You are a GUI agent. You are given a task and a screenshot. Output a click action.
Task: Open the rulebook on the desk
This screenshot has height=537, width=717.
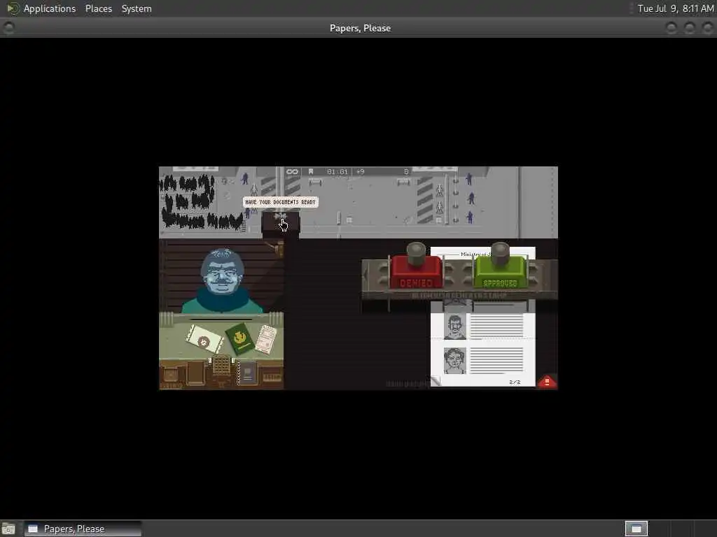[x=246, y=373]
